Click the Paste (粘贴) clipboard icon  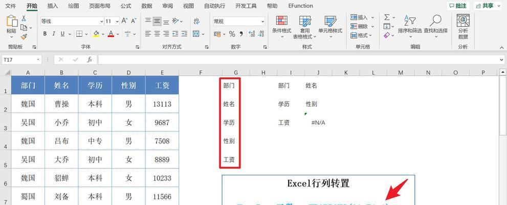[x=12, y=21]
